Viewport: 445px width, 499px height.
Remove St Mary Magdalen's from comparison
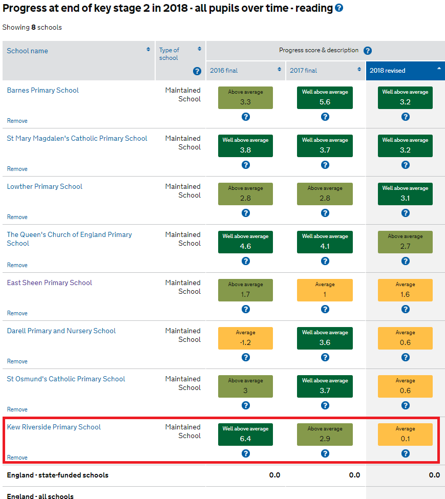17,169
